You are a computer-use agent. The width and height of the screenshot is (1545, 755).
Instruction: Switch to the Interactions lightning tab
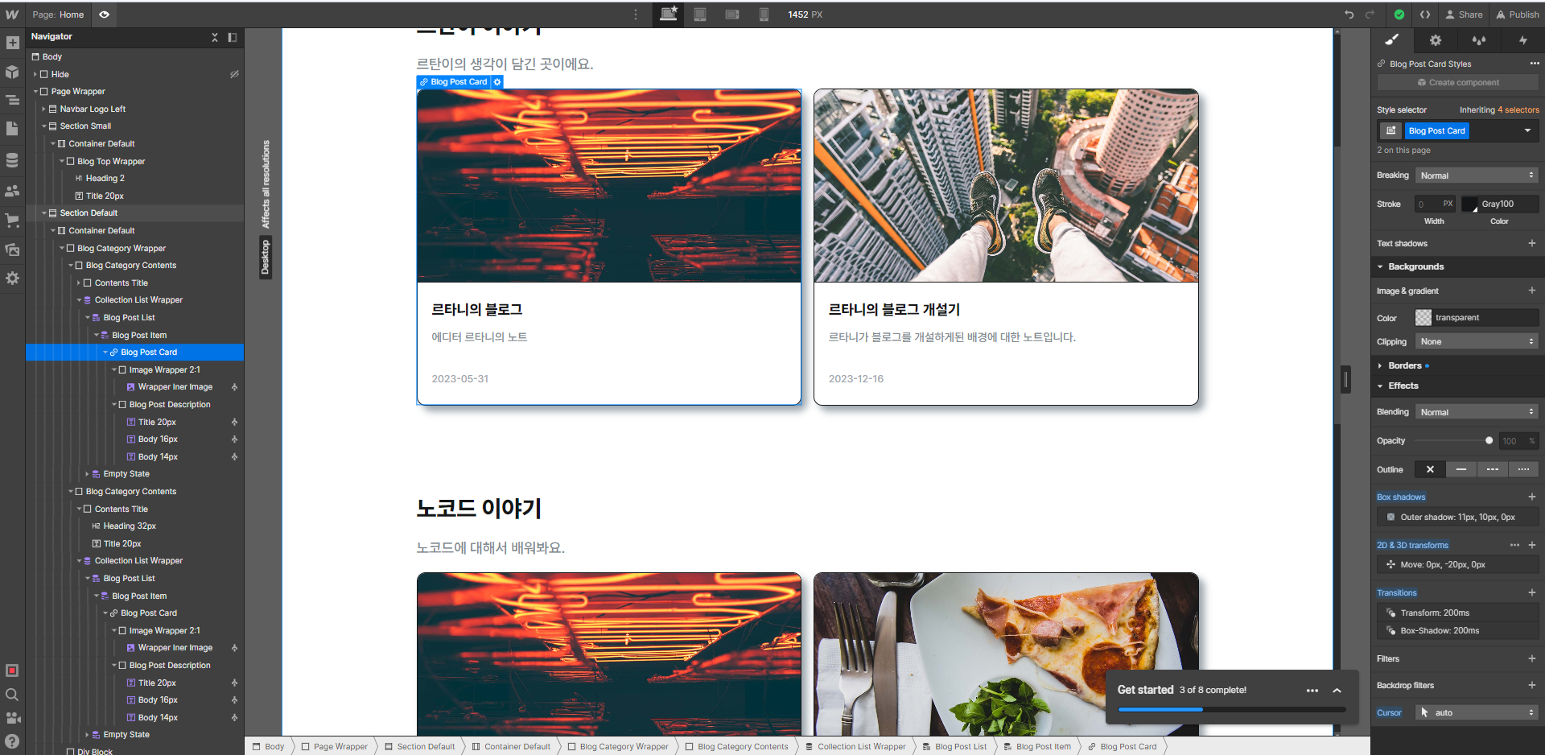tap(1522, 40)
